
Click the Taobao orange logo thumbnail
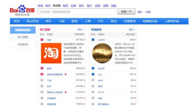51,53
